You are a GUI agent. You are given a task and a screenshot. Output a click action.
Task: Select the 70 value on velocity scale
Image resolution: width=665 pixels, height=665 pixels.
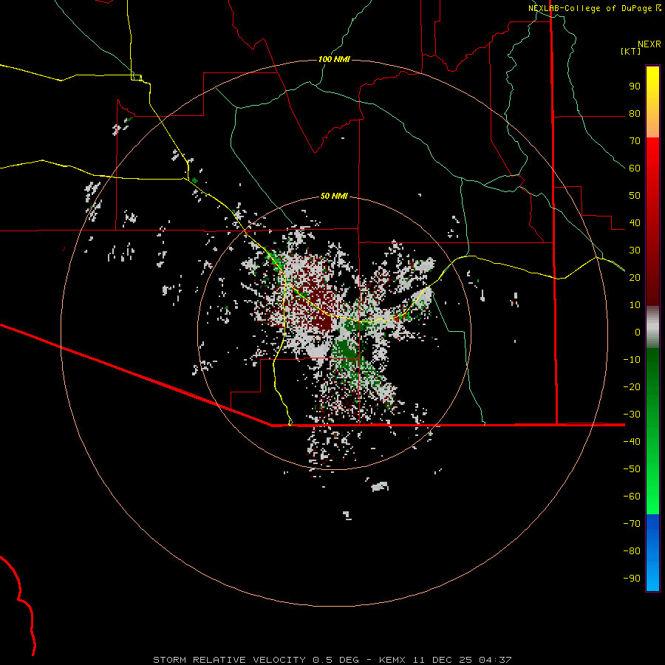coord(635,141)
